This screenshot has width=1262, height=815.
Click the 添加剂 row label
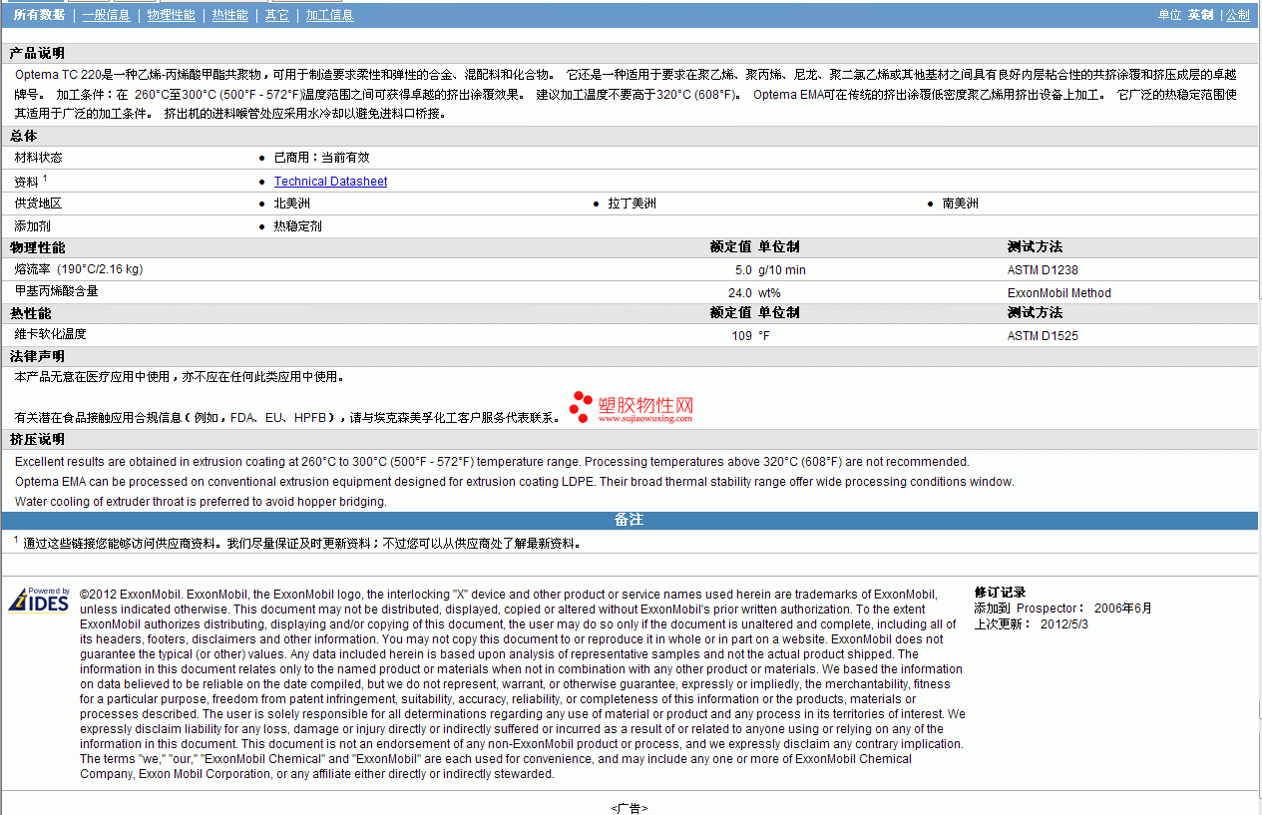tap(32, 226)
